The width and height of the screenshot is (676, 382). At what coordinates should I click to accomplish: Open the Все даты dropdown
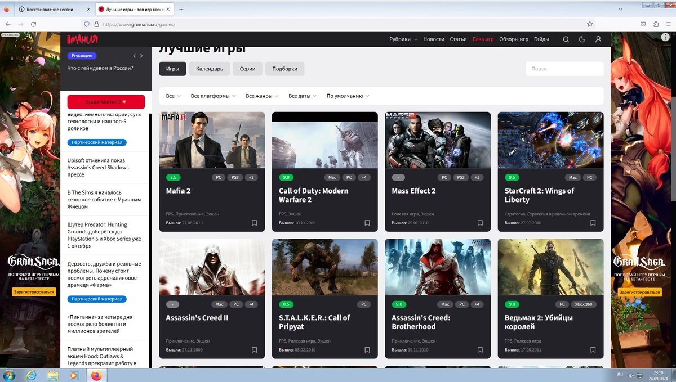[x=303, y=96]
